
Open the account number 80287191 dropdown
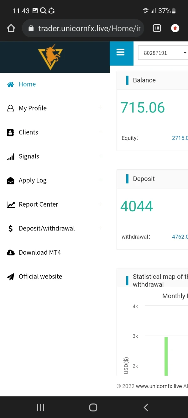pyautogui.click(x=163, y=53)
